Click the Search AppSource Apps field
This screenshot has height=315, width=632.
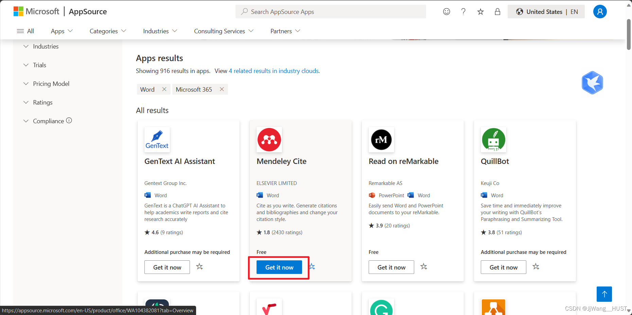(331, 12)
